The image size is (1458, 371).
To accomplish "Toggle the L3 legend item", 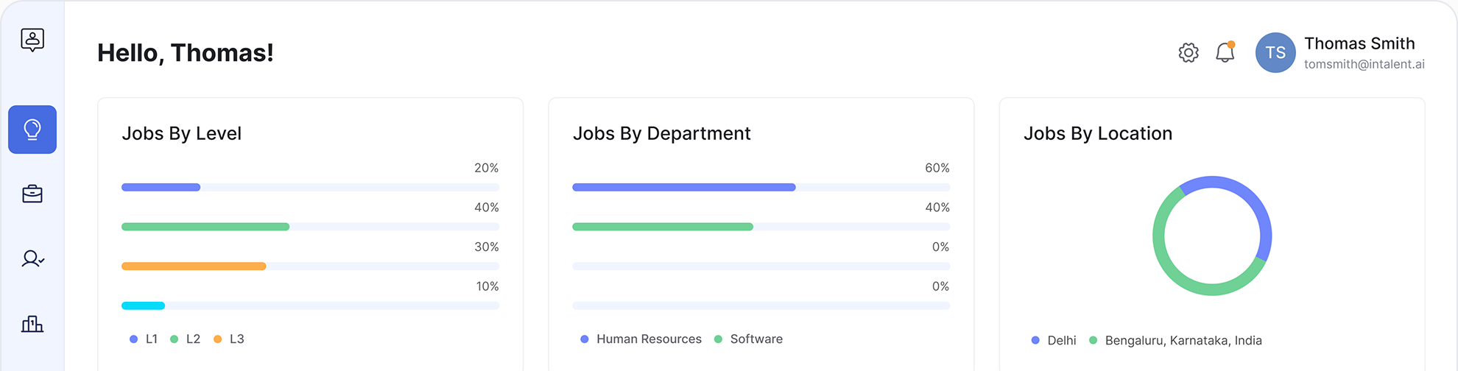I will point(229,339).
